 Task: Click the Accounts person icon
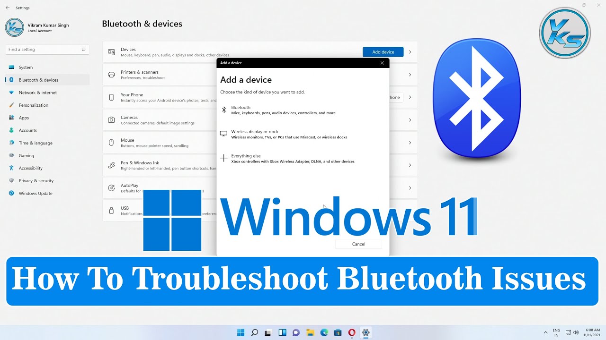11,130
